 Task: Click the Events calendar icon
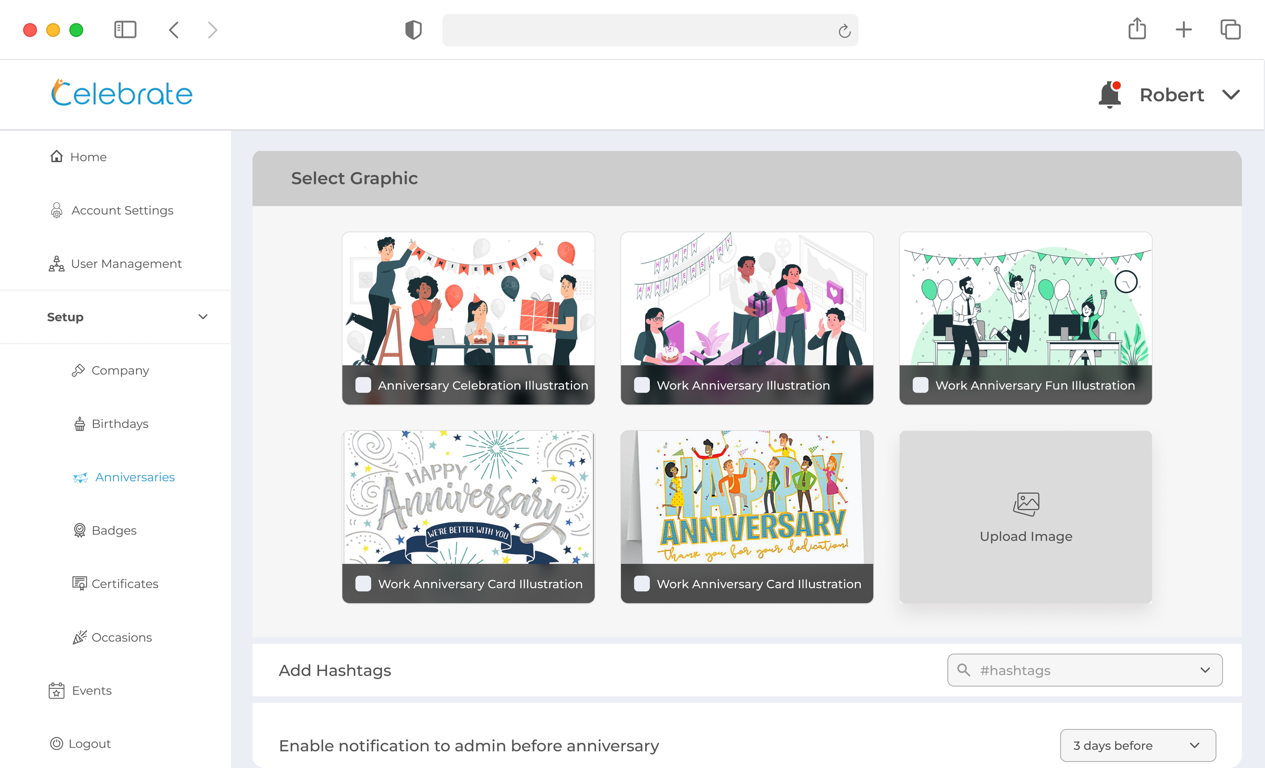tap(56, 691)
